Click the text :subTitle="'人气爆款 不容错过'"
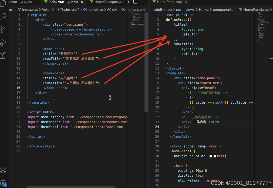Screen dimensions: 273x188 pyautogui.click(x=71, y=83)
